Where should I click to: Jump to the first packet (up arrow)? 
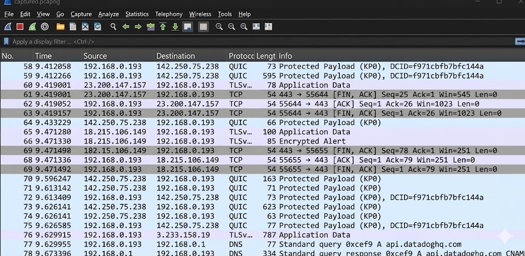(x=163, y=27)
